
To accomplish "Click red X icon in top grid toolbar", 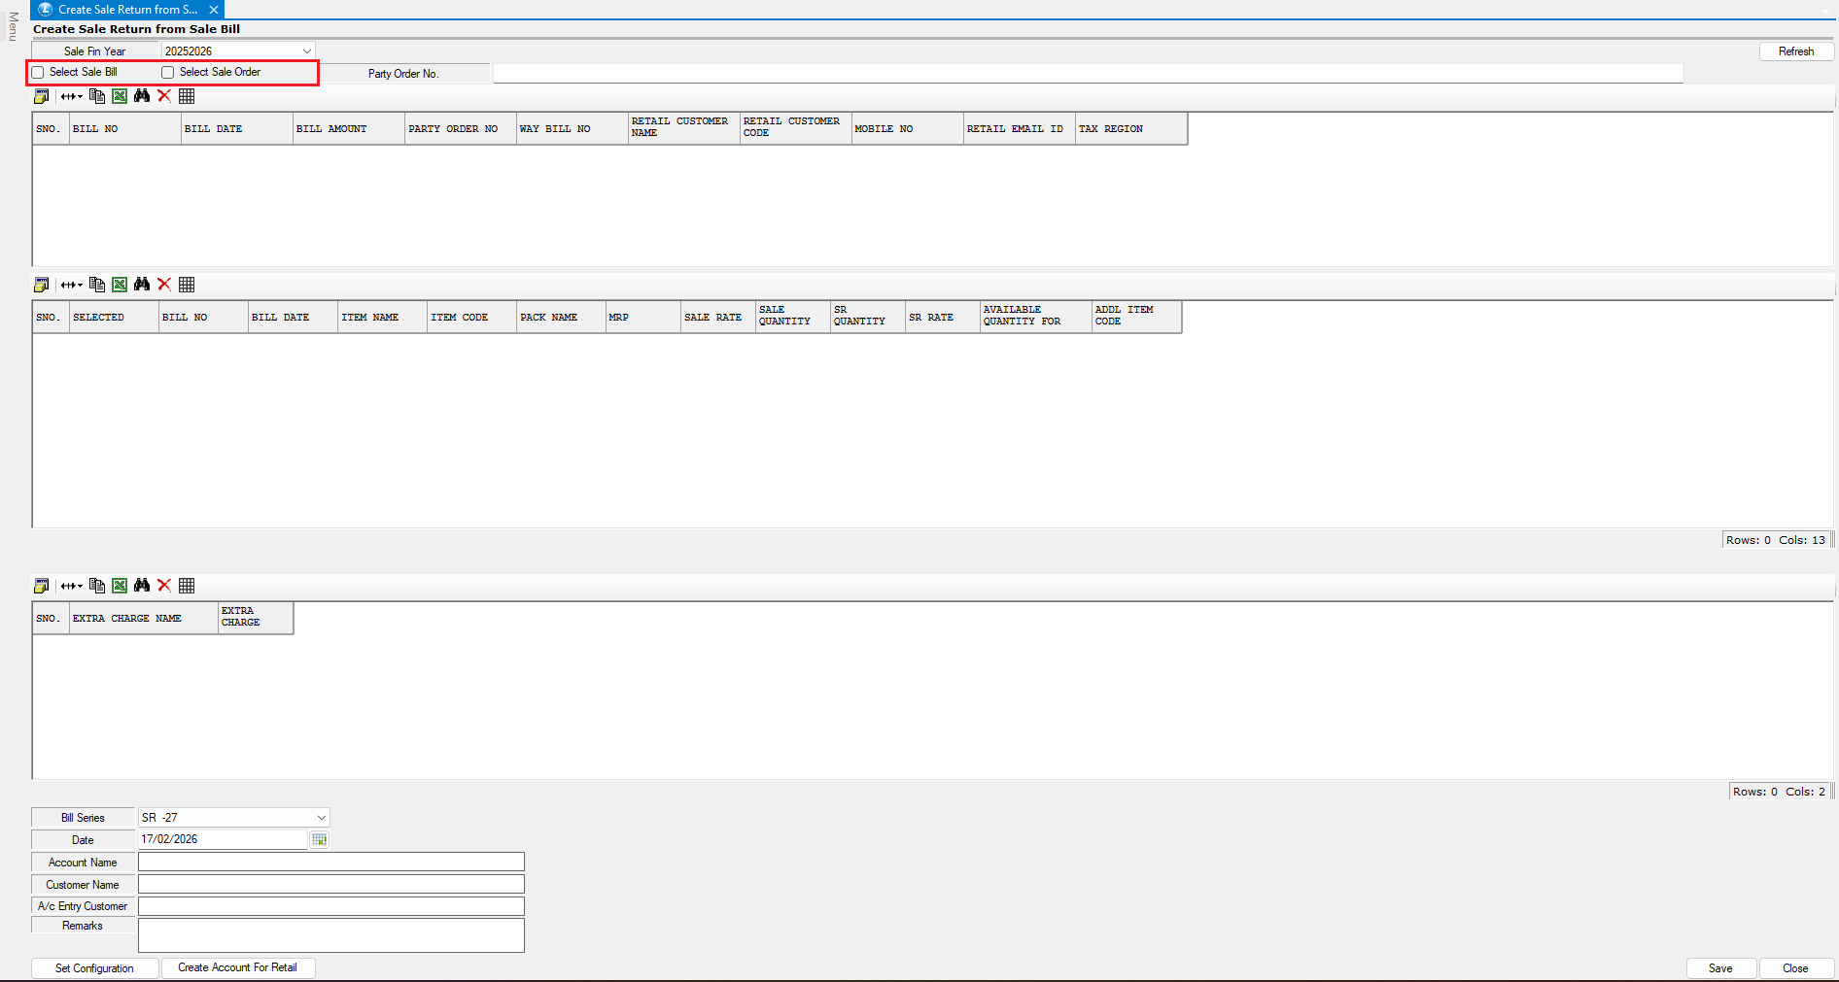I will [x=164, y=96].
